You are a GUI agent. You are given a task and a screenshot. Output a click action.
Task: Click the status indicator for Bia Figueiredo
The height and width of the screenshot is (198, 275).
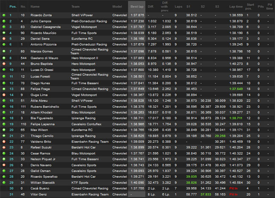click(4, 118)
